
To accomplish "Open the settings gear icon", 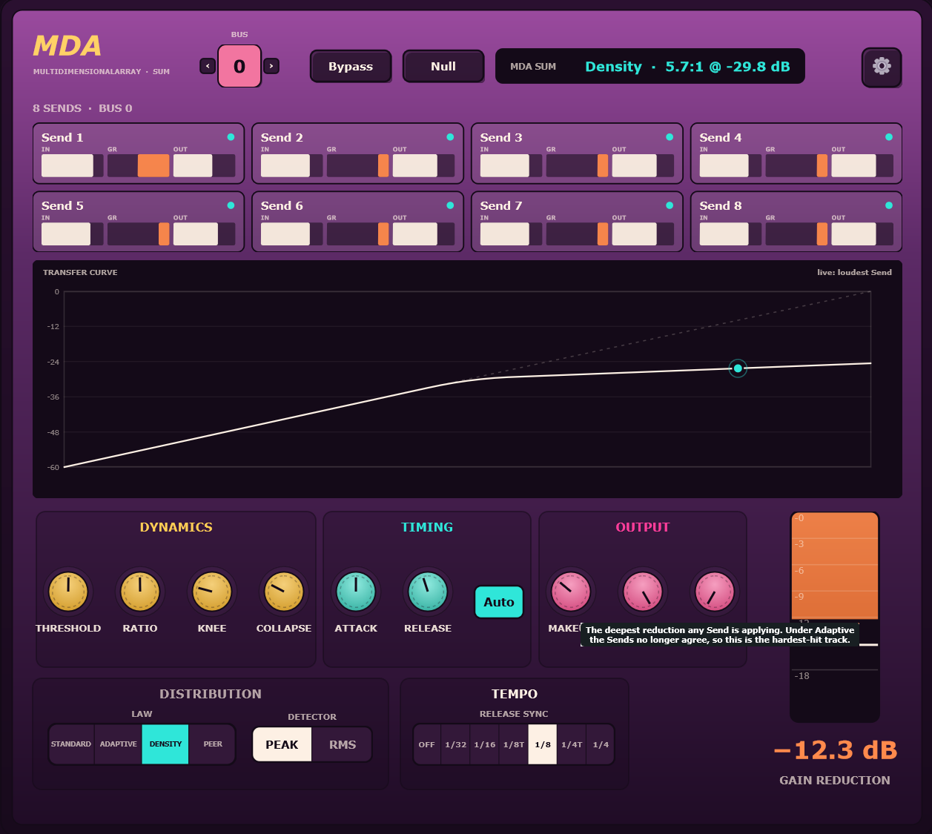I will click(882, 67).
